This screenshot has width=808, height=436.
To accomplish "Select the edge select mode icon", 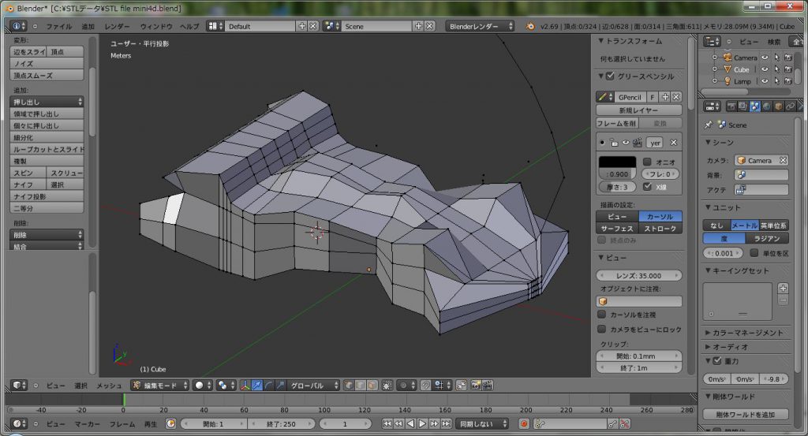I will [x=360, y=385].
